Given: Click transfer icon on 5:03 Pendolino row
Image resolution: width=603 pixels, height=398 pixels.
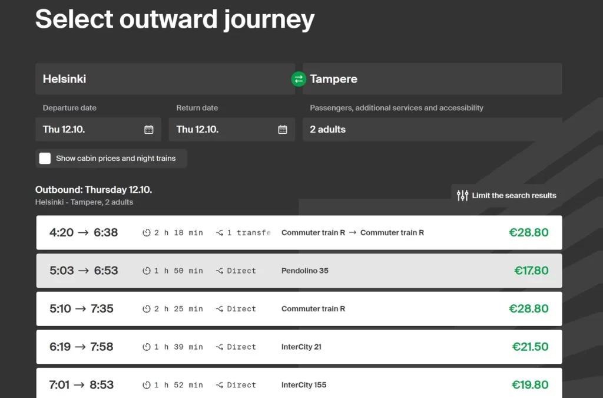Looking at the screenshot, I should pos(220,271).
